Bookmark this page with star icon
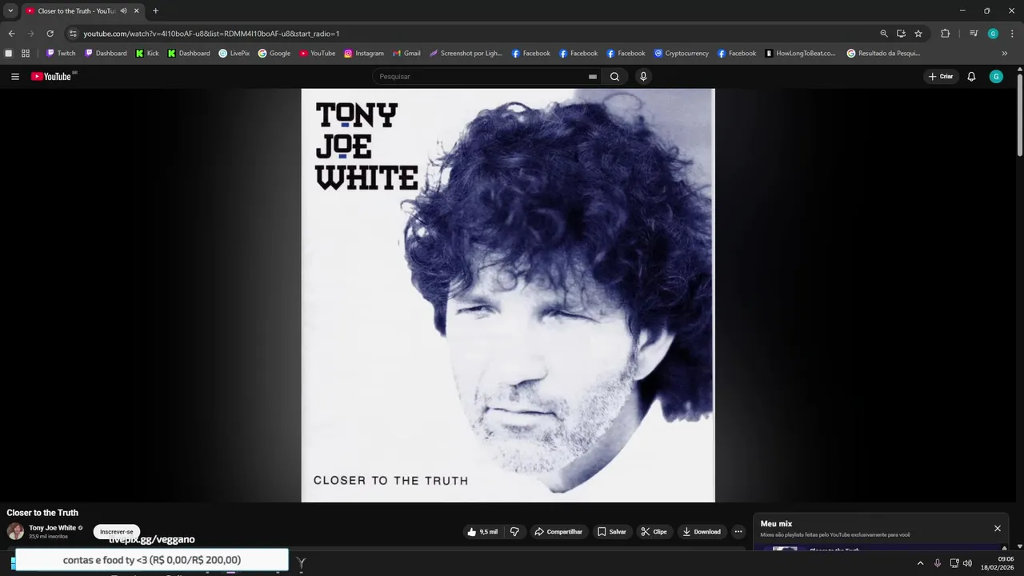Viewport: 1024px width, 576px height. [x=918, y=34]
